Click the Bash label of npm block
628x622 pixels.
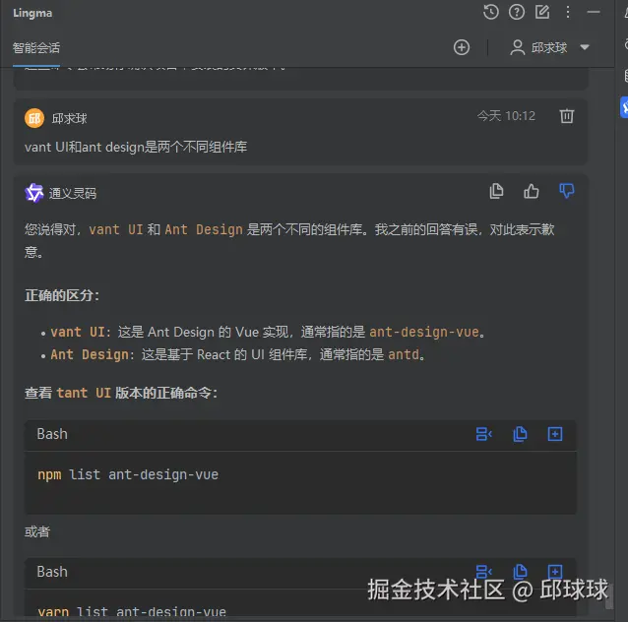point(52,434)
